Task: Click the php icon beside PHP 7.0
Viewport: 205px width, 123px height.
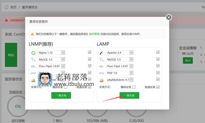Action: coord(102,73)
